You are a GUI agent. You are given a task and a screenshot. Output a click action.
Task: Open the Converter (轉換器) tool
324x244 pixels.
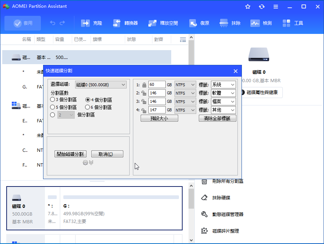(126, 23)
